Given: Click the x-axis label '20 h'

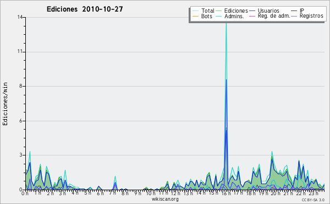Looking at the screenshot, I should 275,193.
